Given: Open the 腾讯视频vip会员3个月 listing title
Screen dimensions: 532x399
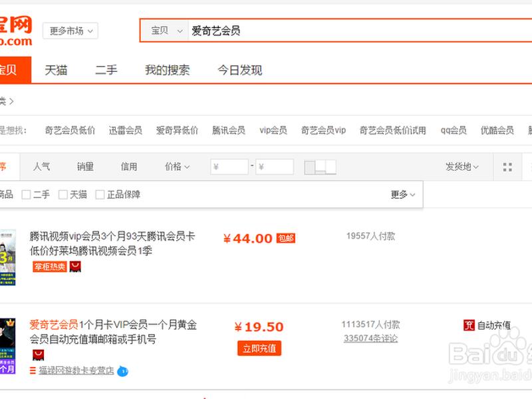Looking at the screenshot, I should [x=112, y=243].
